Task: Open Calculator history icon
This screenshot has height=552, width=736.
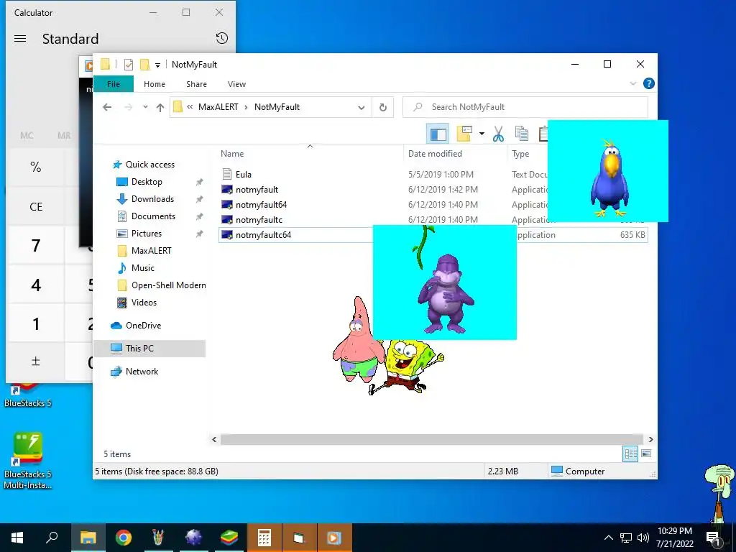Action: 222,39
